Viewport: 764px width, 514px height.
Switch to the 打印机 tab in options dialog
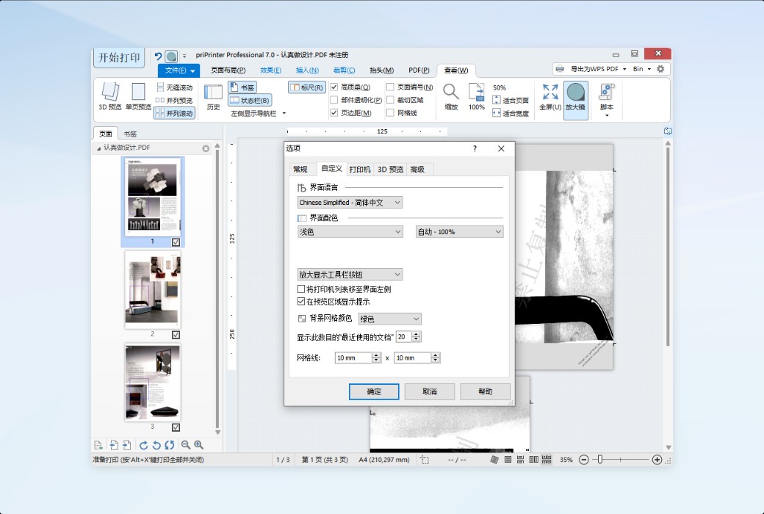[x=360, y=169]
